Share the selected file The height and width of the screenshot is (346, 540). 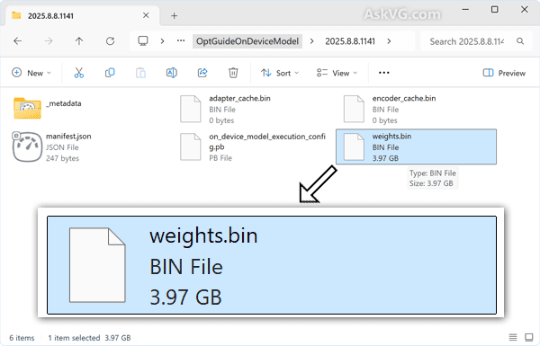click(x=202, y=73)
